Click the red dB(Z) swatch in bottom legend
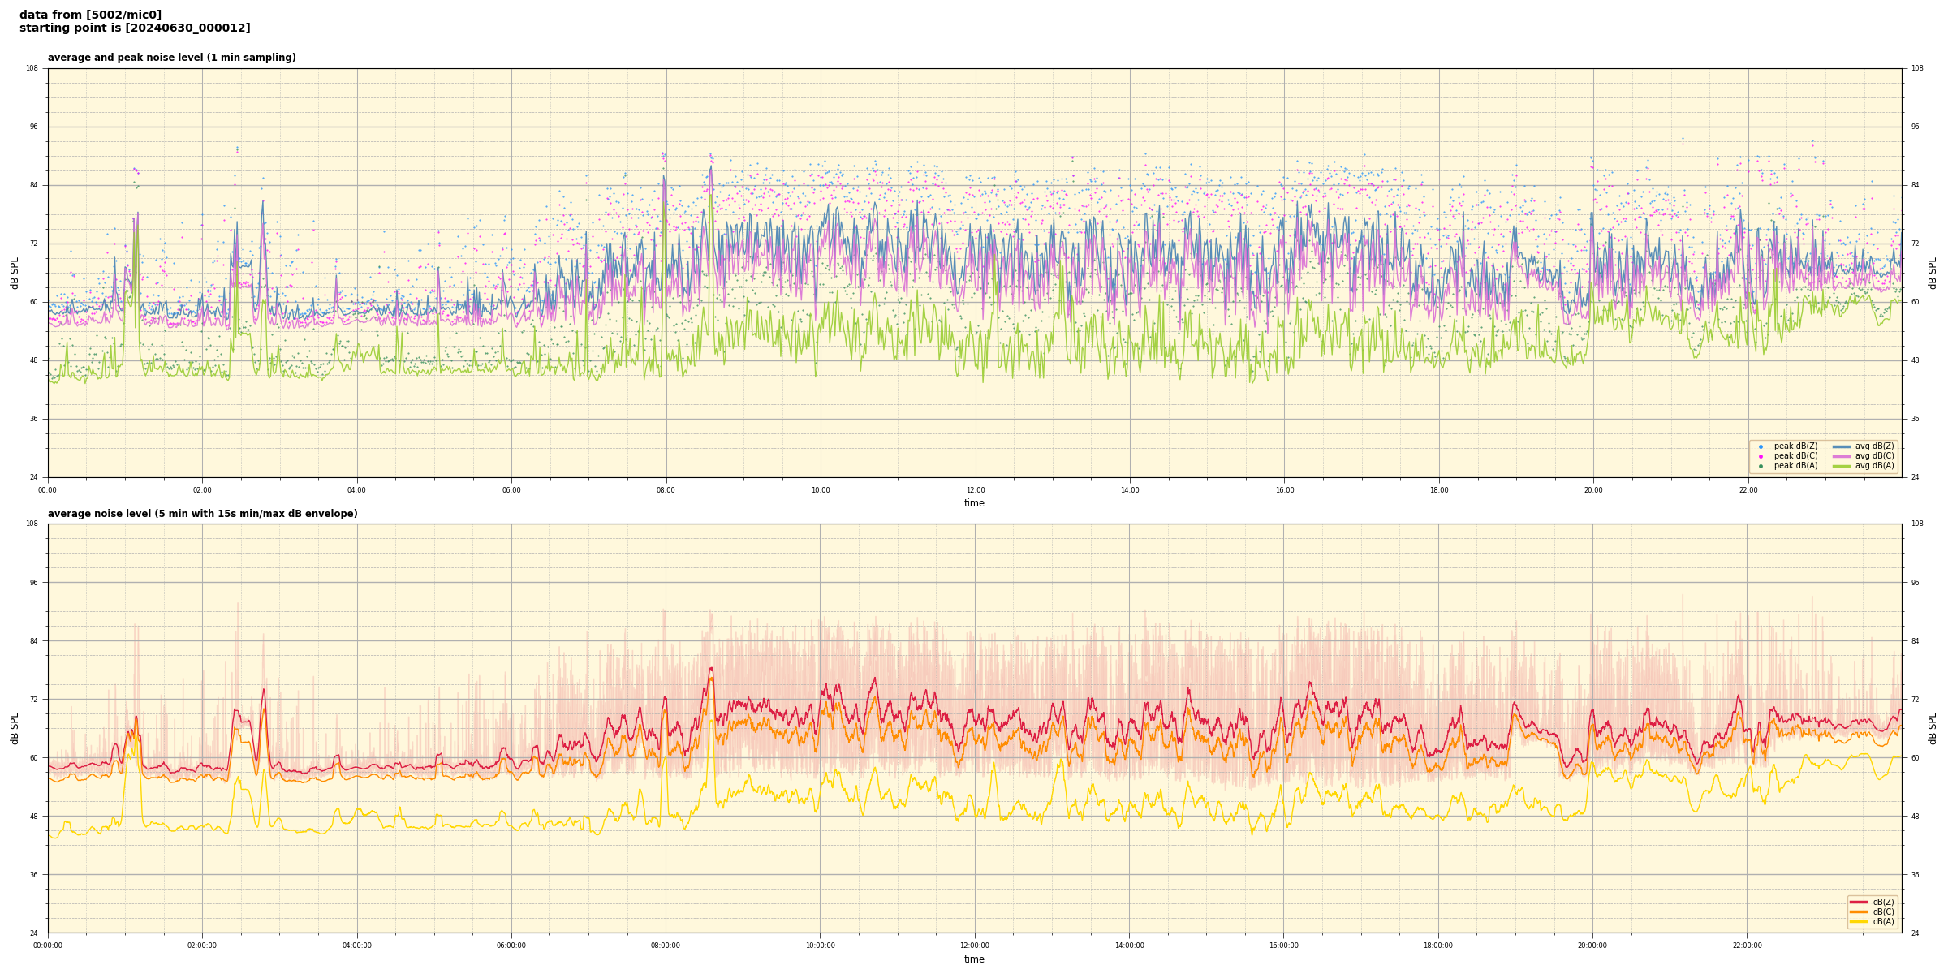 pos(1858,902)
